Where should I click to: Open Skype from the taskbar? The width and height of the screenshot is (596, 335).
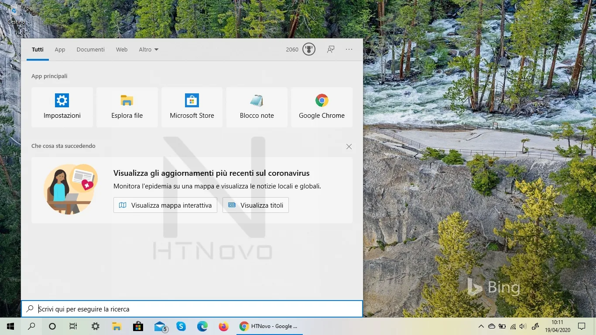tap(181, 326)
